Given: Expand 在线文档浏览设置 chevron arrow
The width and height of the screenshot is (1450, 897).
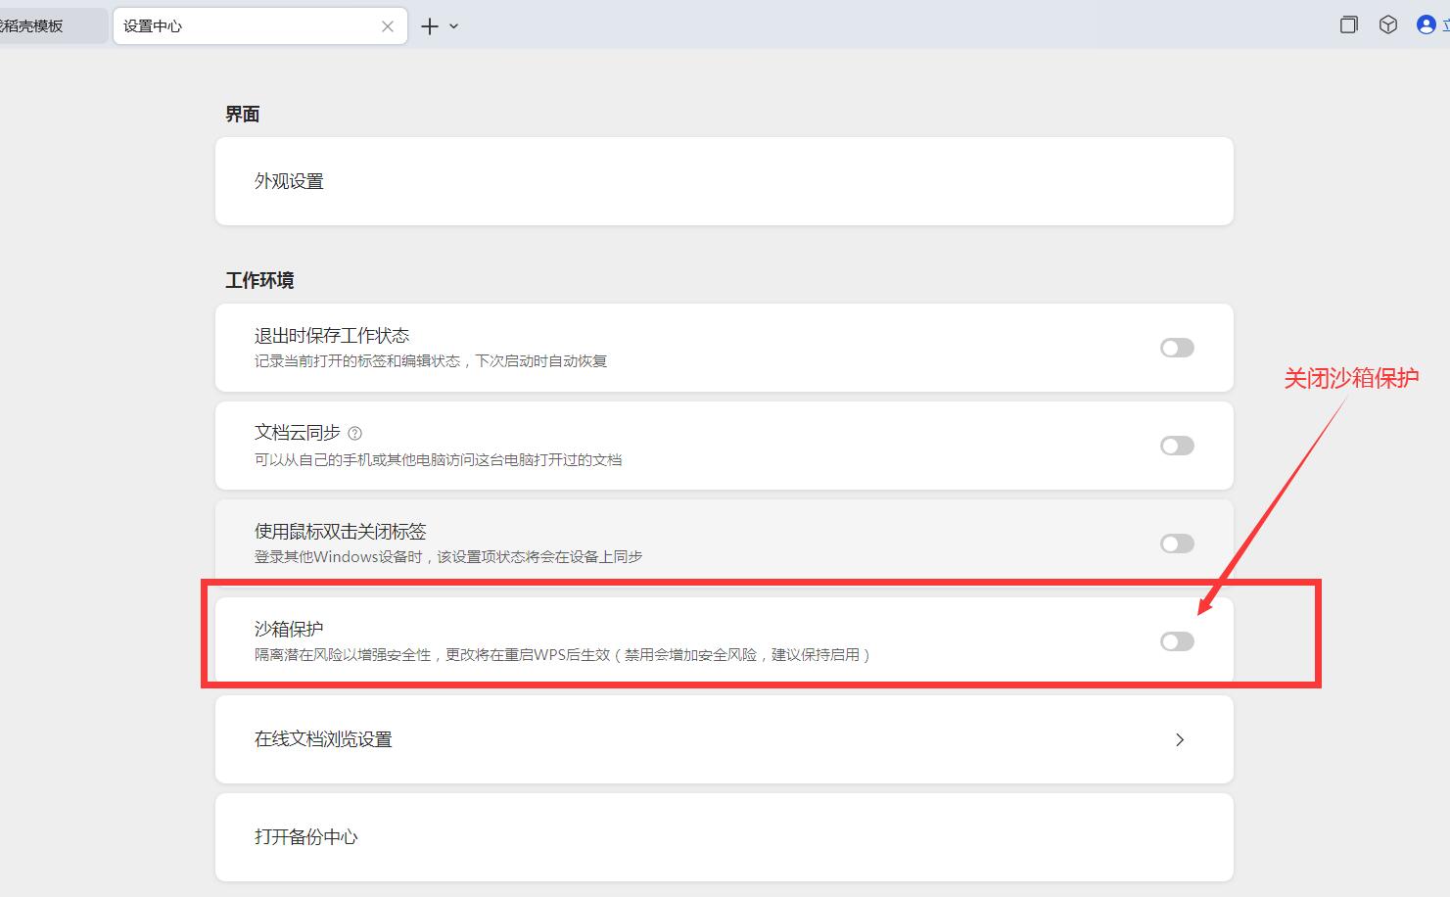Looking at the screenshot, I should (1180, 739).
